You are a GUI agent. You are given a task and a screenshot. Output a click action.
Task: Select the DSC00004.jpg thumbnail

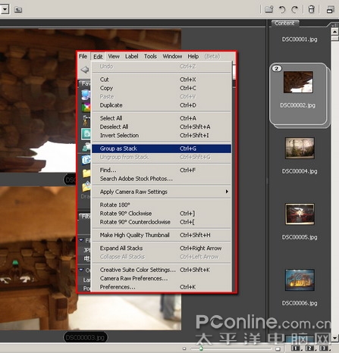(300, 148)
